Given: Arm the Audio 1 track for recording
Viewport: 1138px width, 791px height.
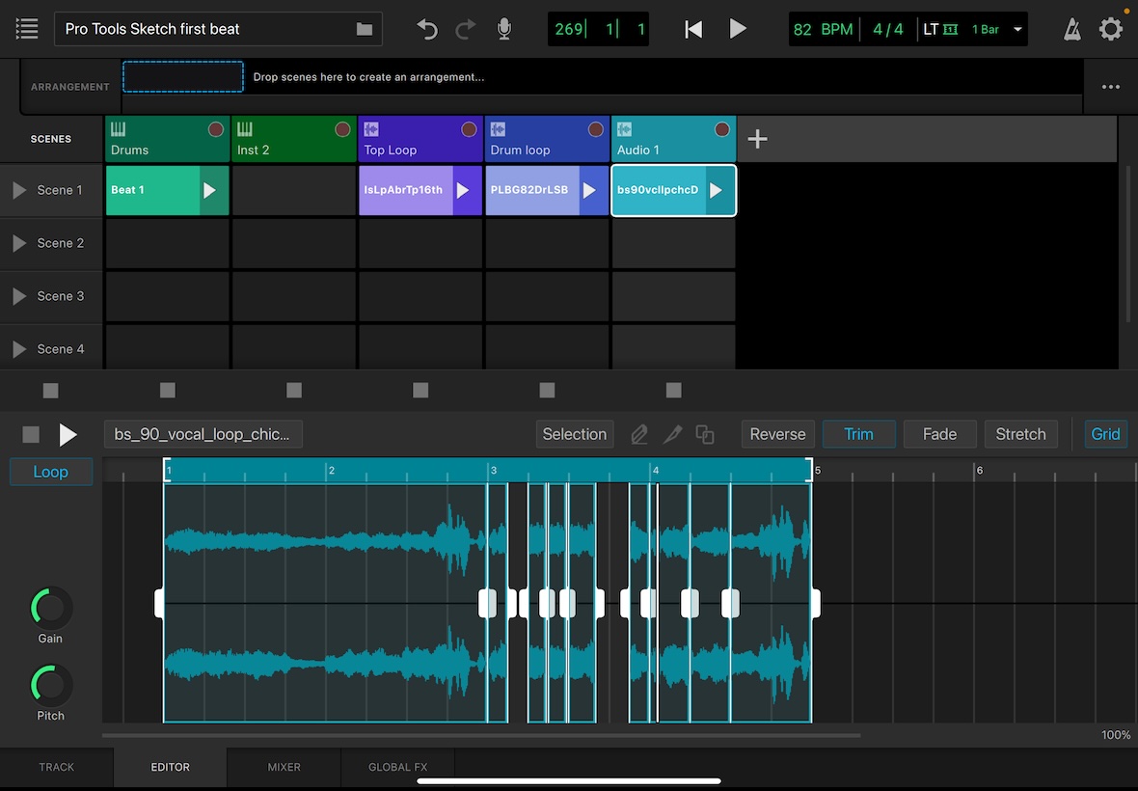Looking at the screenshot, I should tap(722, 129).
